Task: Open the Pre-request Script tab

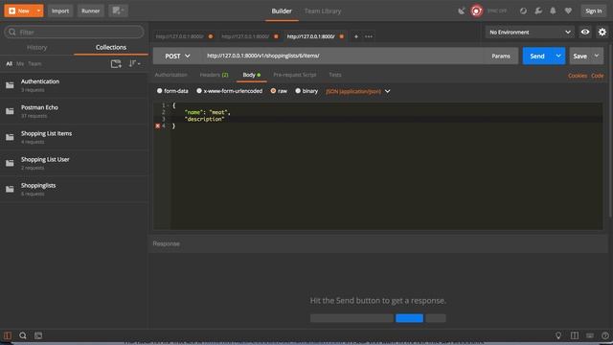Action: pyautogui.click(x=295, y=75)
